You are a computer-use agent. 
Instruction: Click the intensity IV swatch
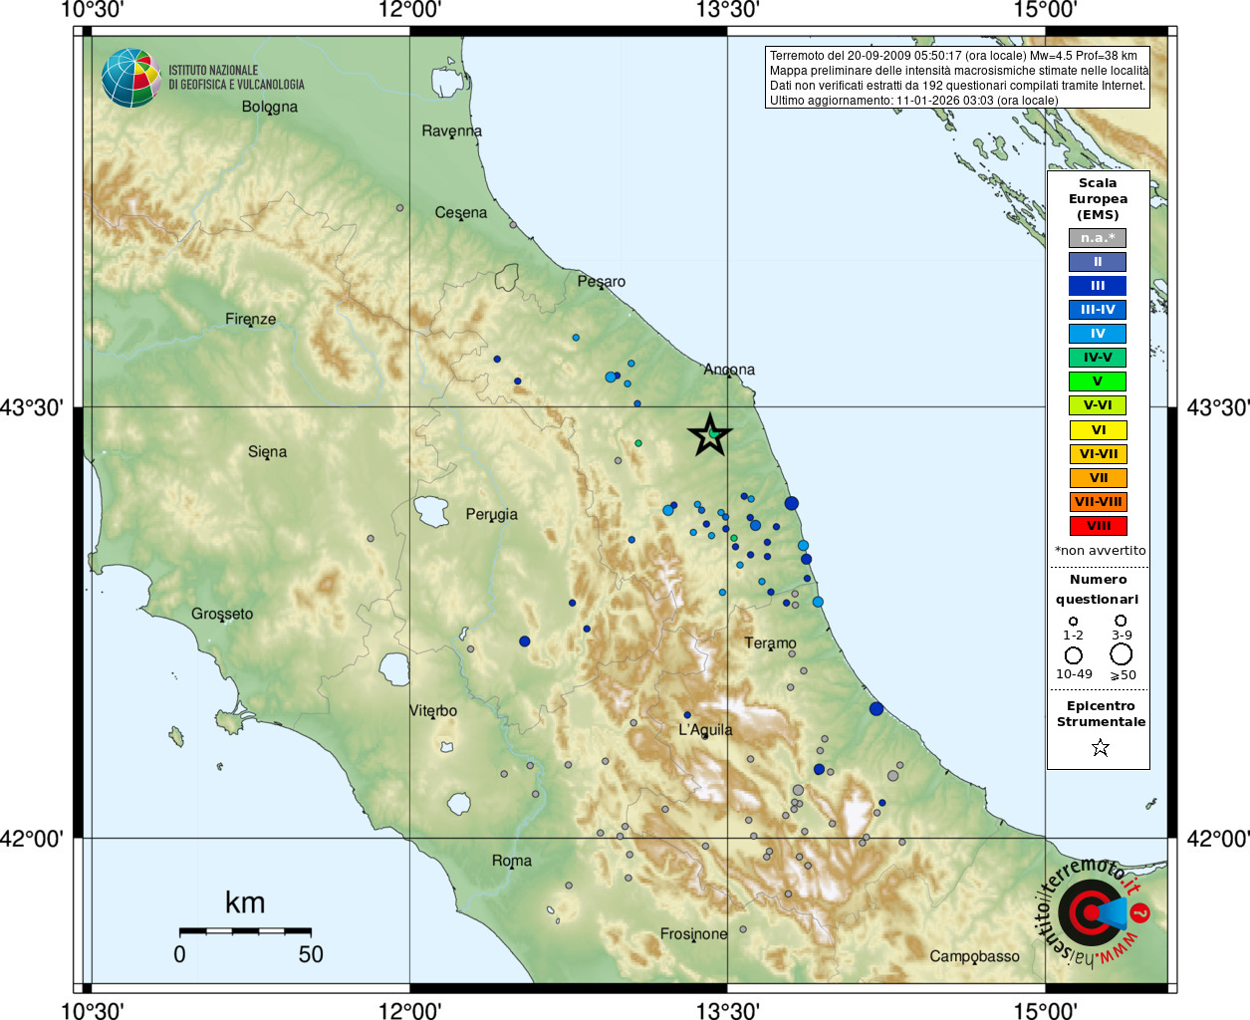pos(1098,334)
